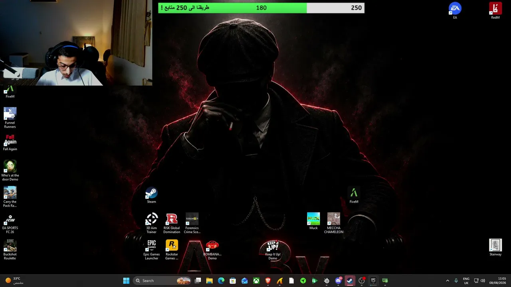Open the Xbox app taskbar icon
The image size is (511, 287).
point(256,281)
